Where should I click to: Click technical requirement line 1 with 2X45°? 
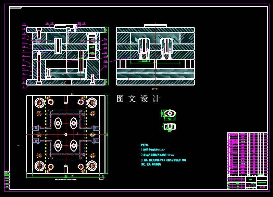pyautogui.click(x=153, y=150)
